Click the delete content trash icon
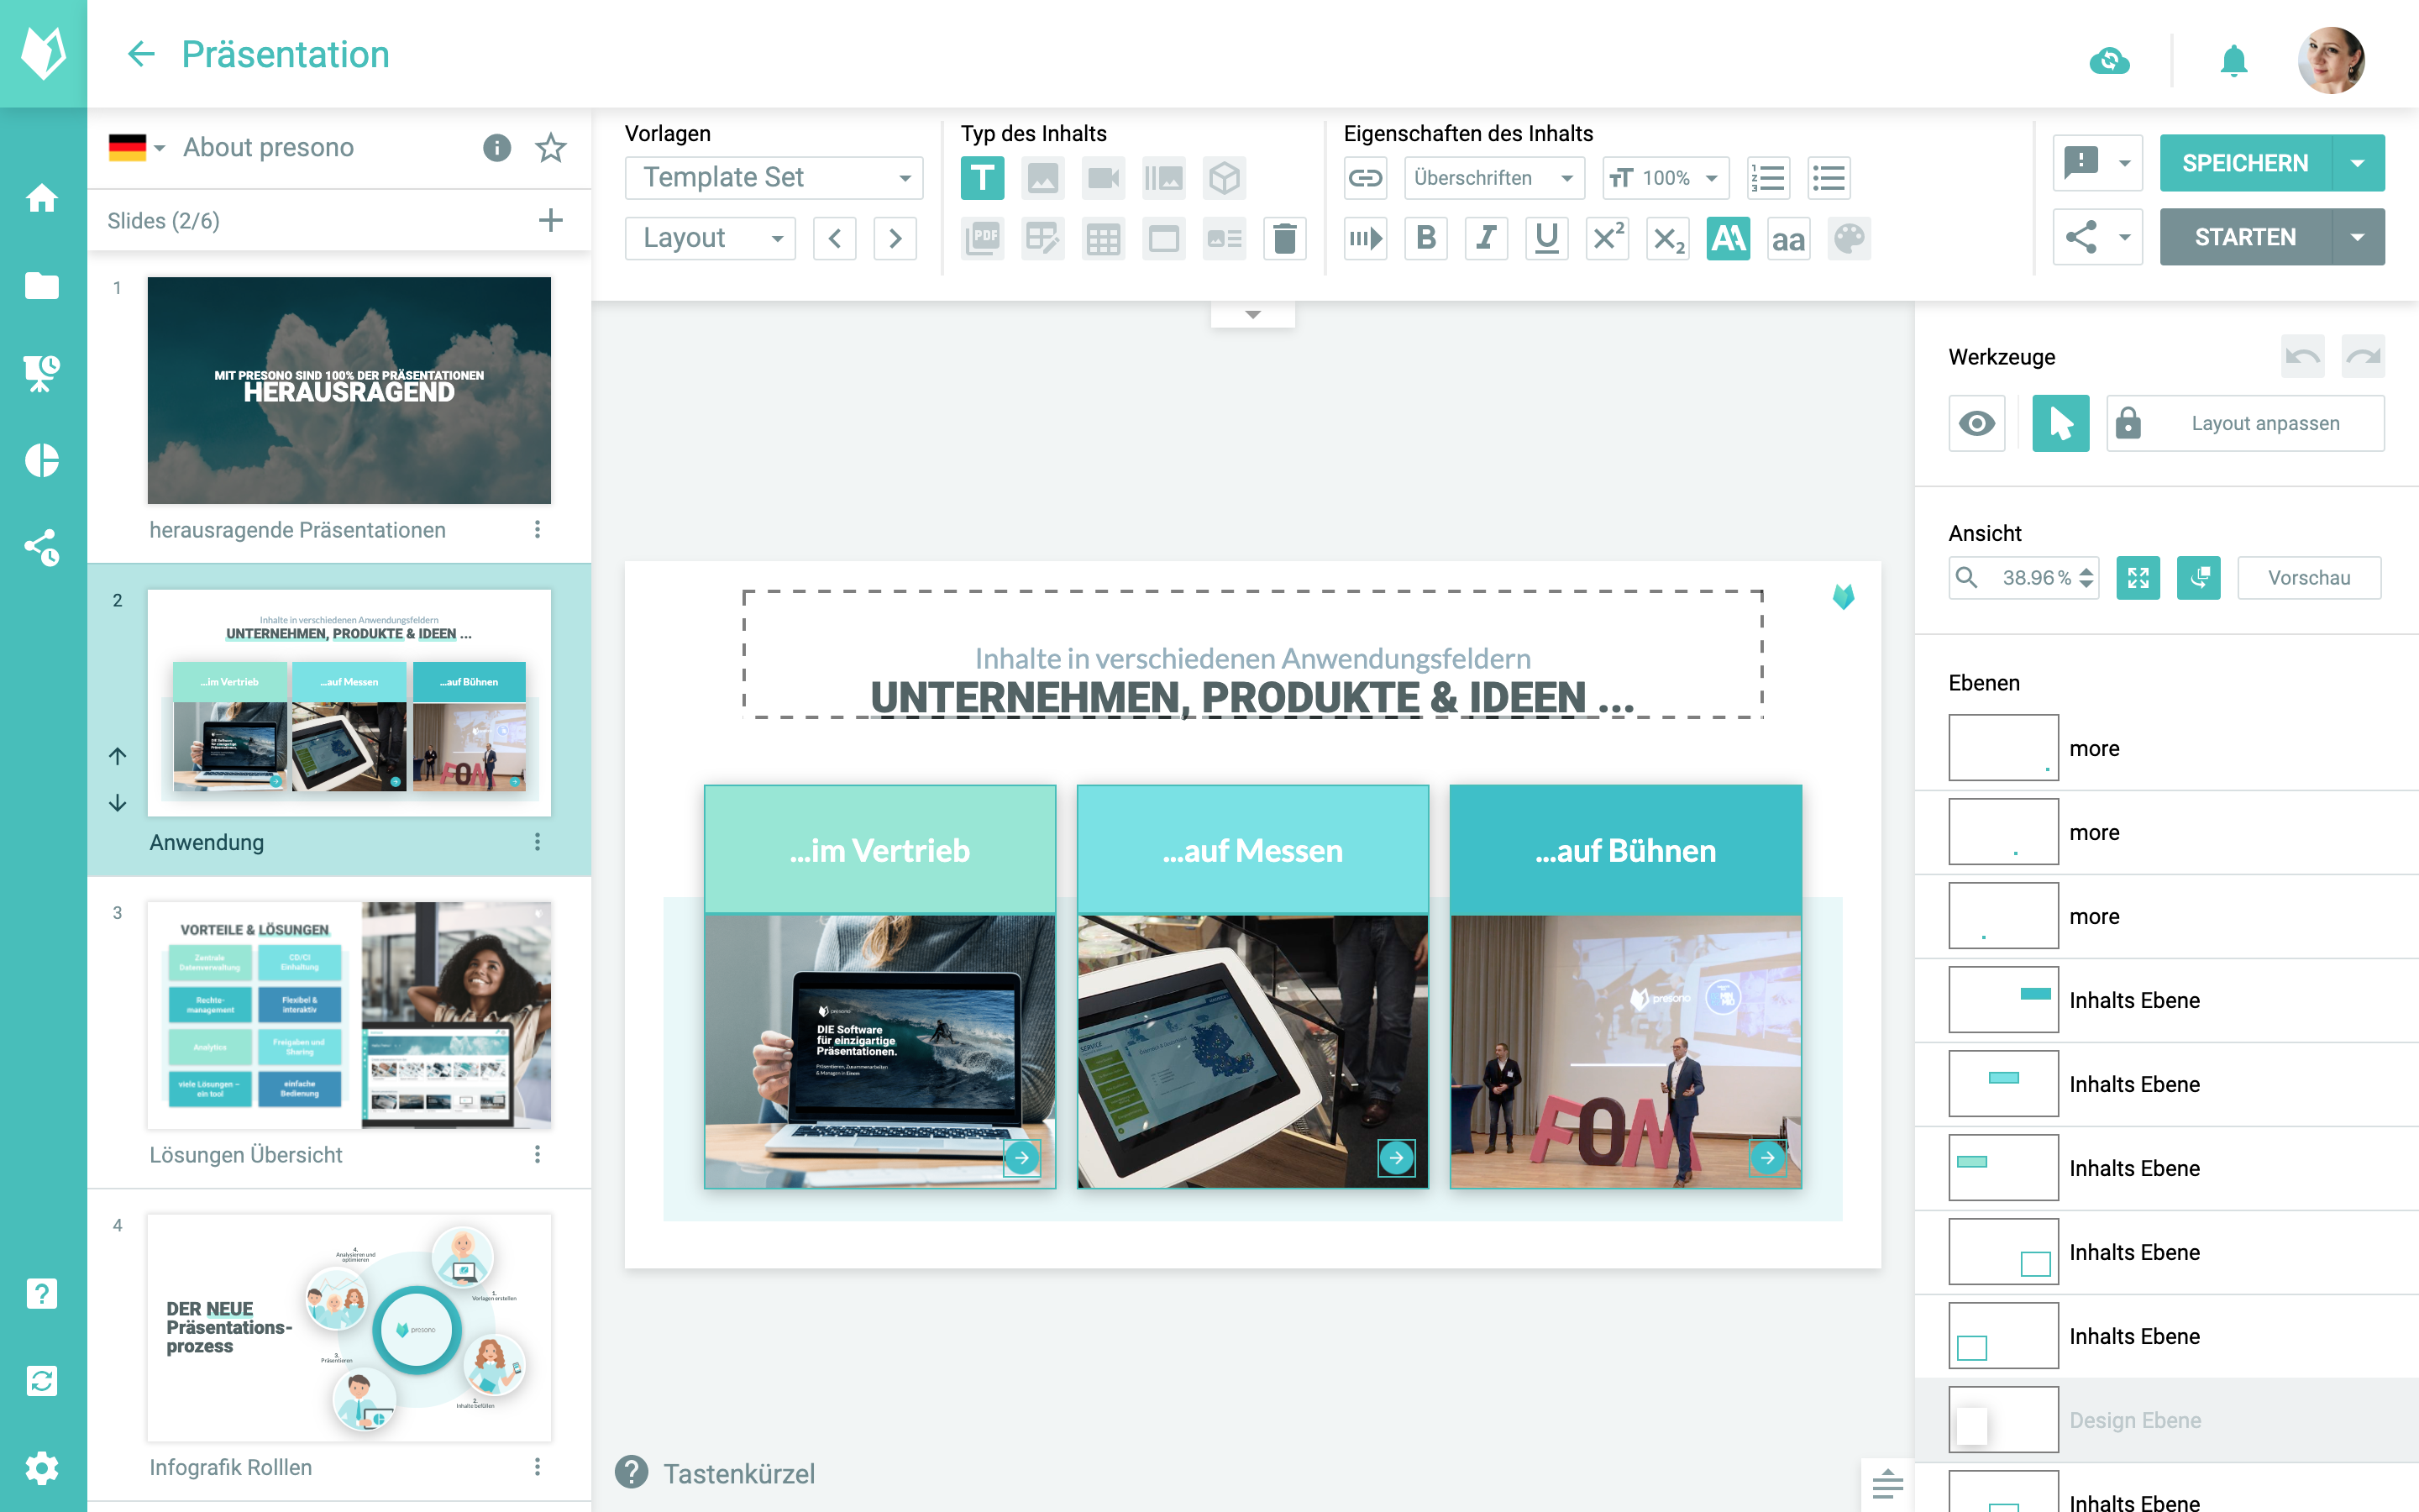Screen dimensions: 2419x1512 tap(1284, 239)
